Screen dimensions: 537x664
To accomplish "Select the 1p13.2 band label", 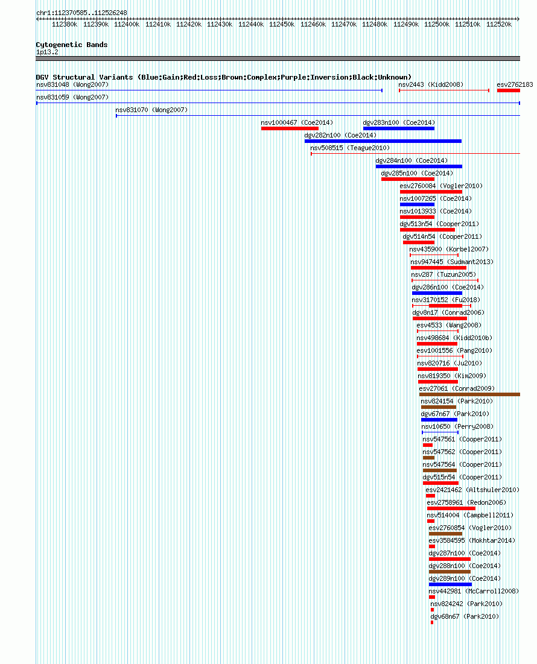I will pos(47,52).
